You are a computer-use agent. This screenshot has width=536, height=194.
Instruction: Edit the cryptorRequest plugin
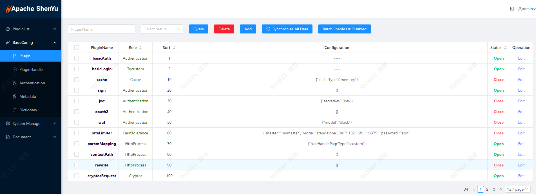[521, 176]
